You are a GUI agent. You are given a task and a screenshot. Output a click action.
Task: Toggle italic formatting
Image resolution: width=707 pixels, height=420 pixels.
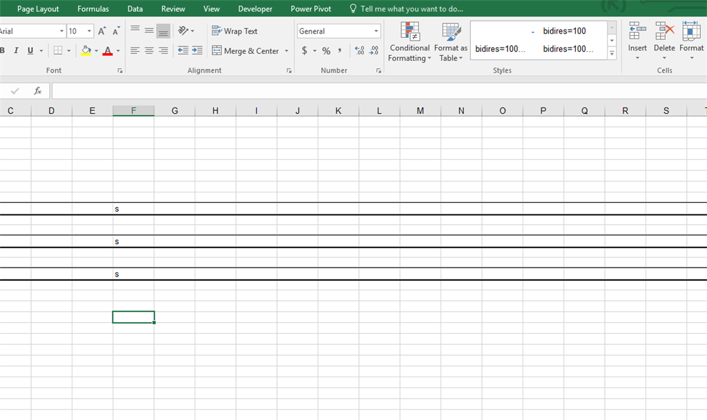(x=17, y=50)
